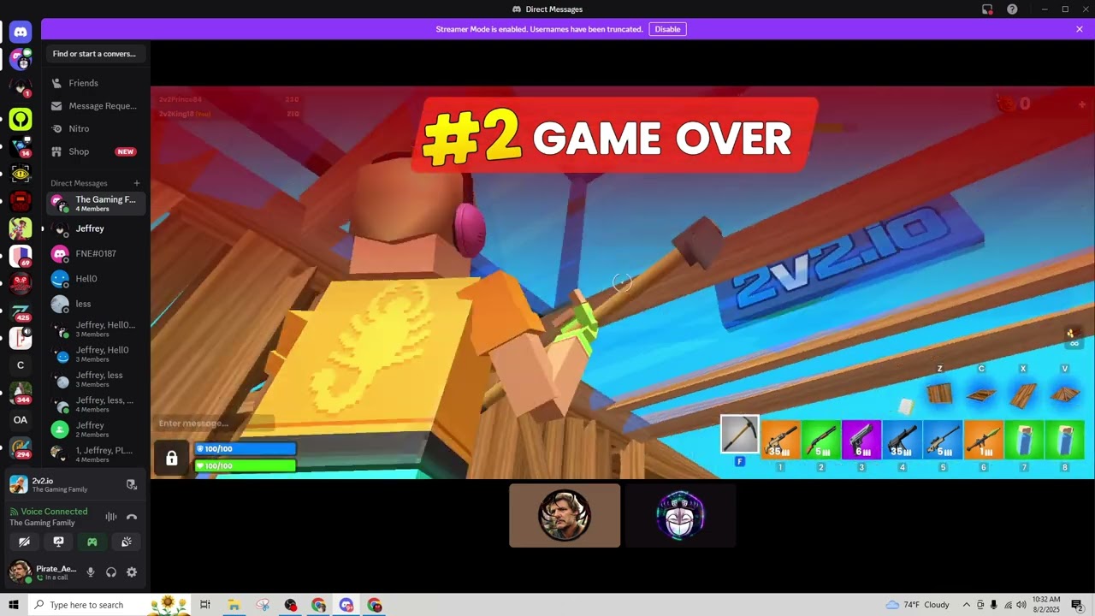Image resolution: width=1095 pixels, height=616 pixels.
Task: Open Discord help icon in title bar
Action: click(x=1012, y=9)
